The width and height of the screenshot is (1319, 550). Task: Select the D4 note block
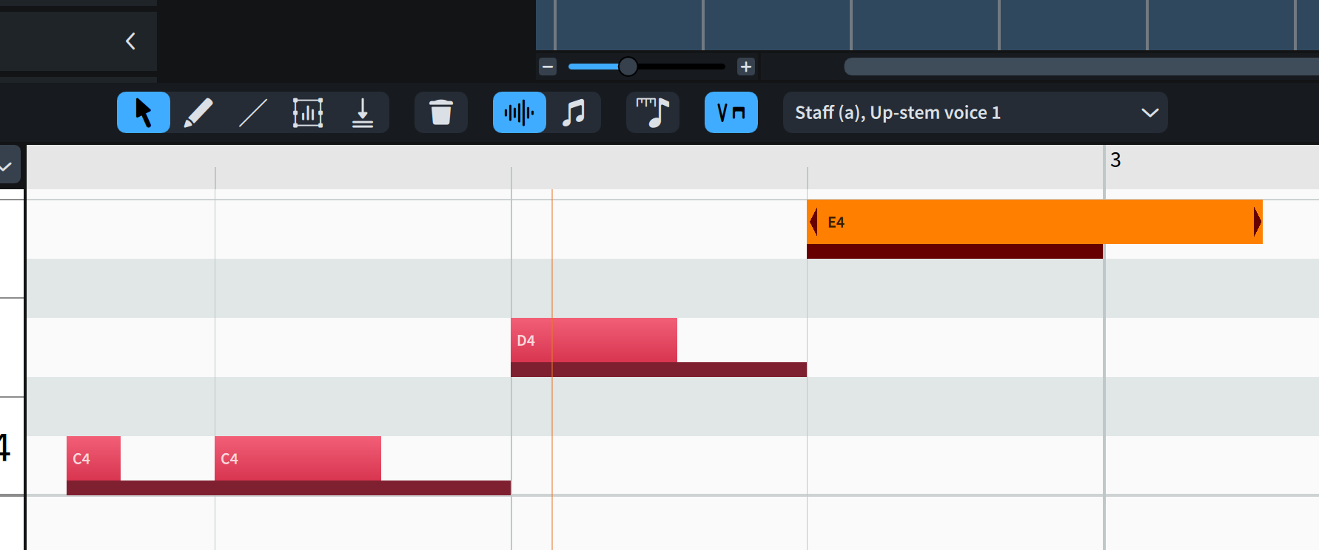point(594,340)
